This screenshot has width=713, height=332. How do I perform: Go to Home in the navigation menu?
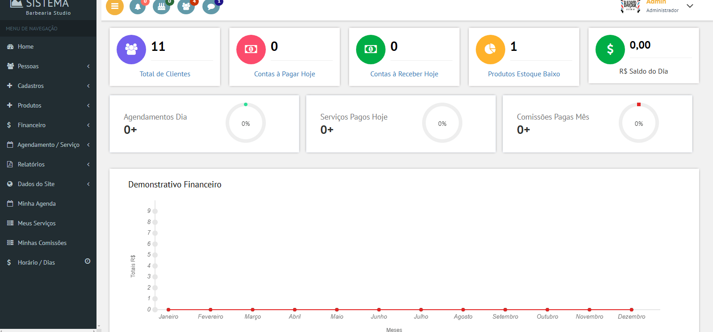click(x=25, y=46)
